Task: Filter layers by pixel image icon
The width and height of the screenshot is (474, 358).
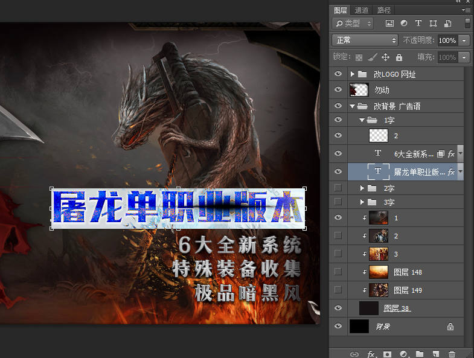Action: (x=389, y=24)
